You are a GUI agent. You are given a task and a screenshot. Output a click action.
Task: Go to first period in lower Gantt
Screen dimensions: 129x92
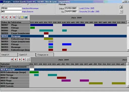(x=12, y=60)
